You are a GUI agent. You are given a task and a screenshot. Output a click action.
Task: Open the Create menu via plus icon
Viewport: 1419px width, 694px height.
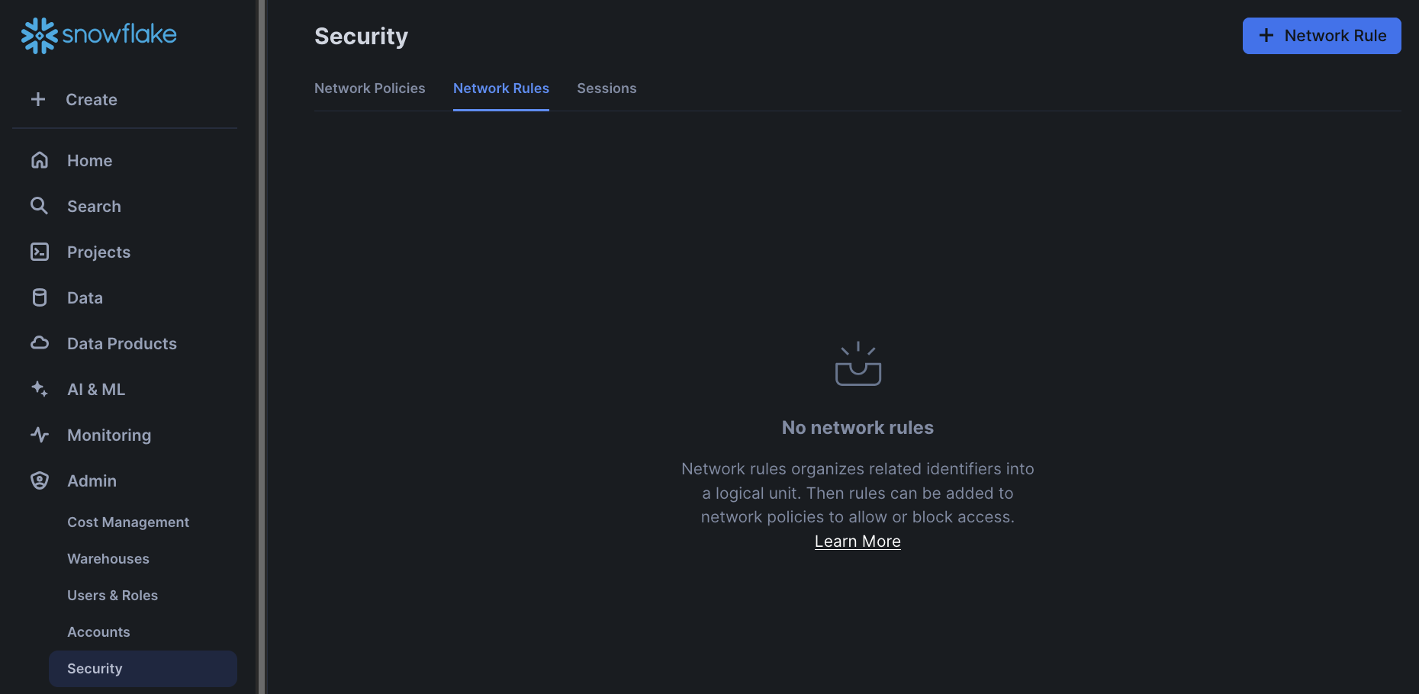(x=38, y=99)
